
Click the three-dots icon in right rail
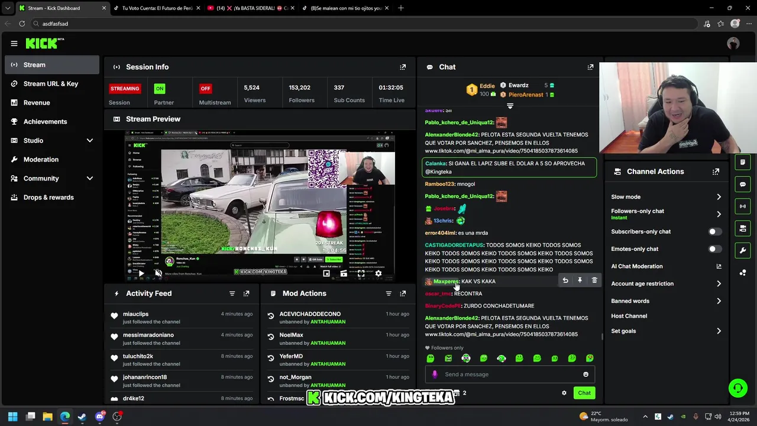743,272
